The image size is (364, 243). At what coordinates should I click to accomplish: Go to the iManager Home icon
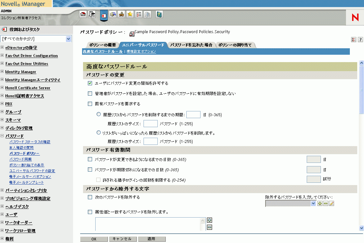click(x=83, y=14)
